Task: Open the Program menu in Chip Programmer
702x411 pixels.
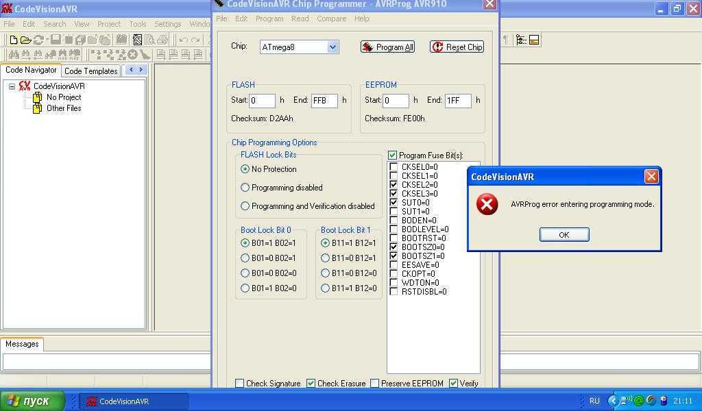Action: (269, 18)
